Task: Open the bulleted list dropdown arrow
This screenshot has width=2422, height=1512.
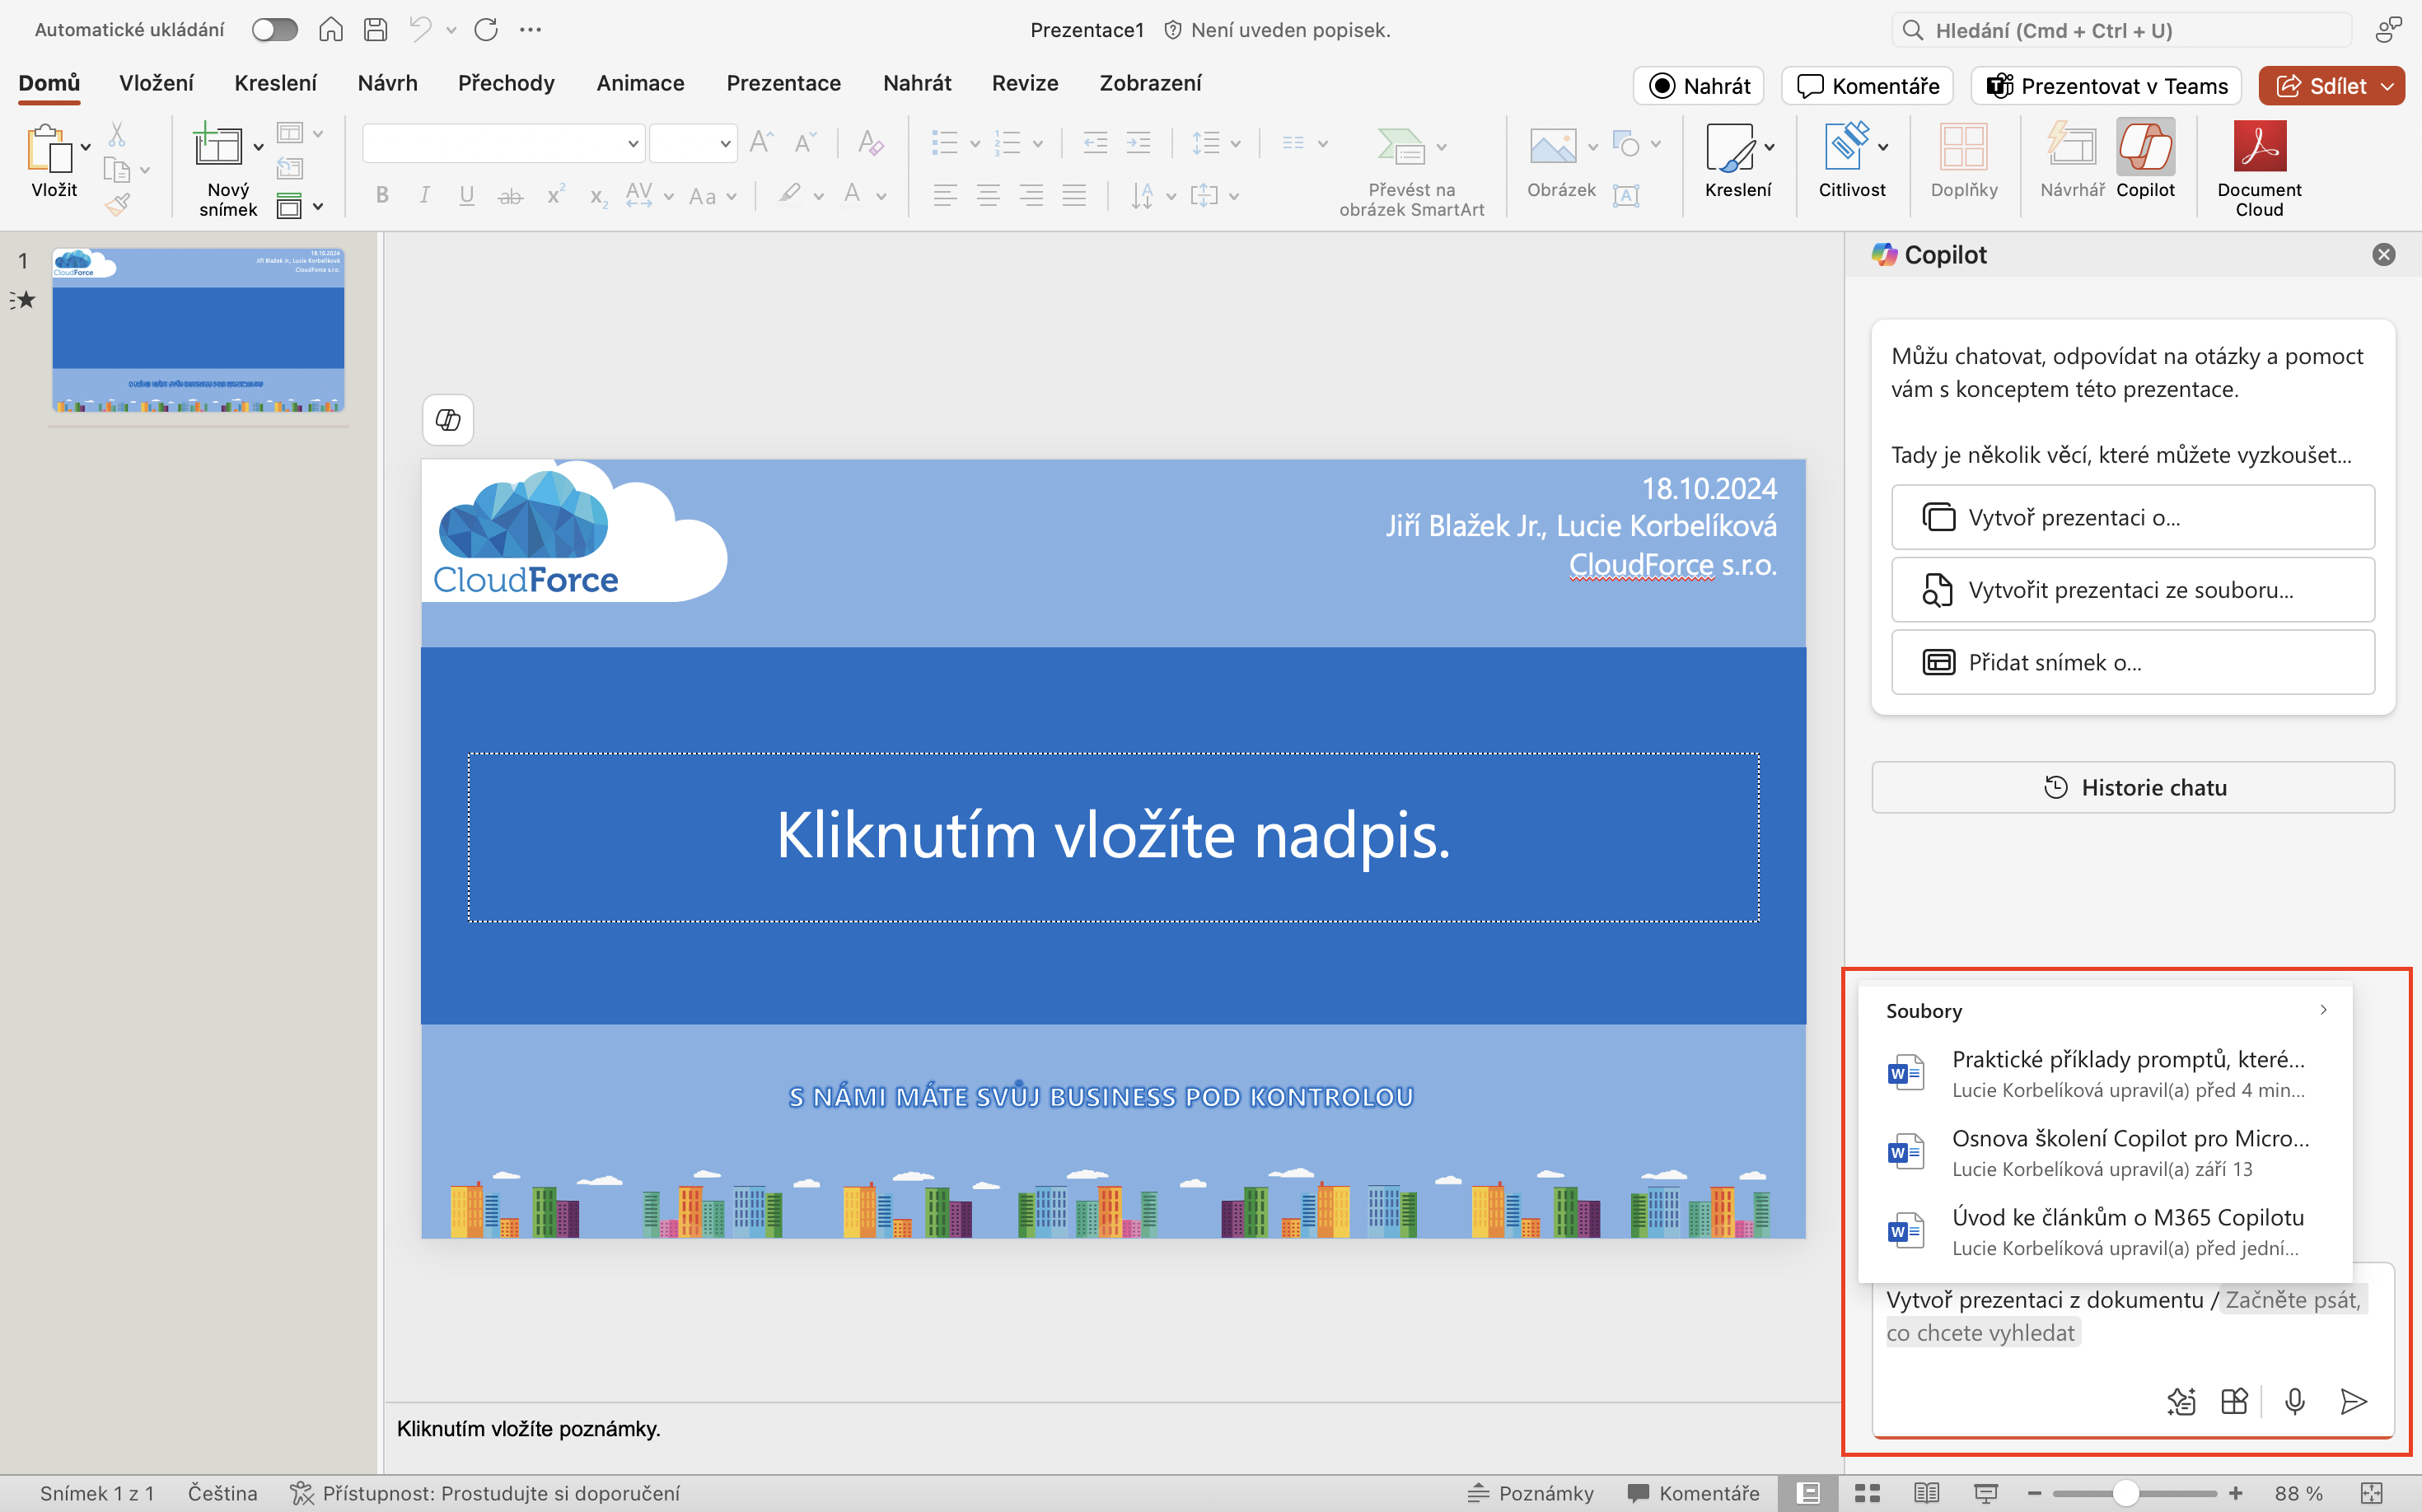Action: click(975, 144)
